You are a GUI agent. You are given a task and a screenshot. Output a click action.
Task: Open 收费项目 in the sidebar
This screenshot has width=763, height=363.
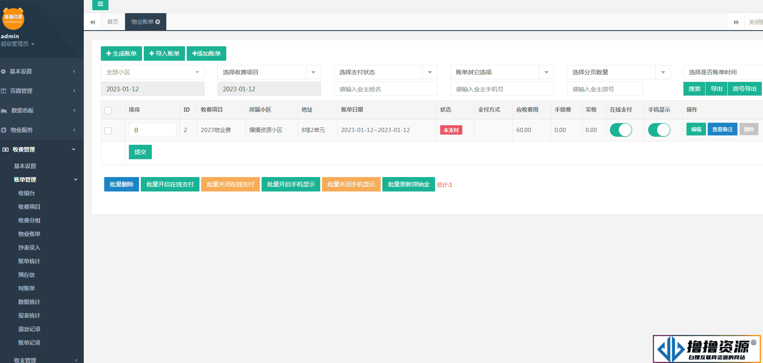point(29,207)
